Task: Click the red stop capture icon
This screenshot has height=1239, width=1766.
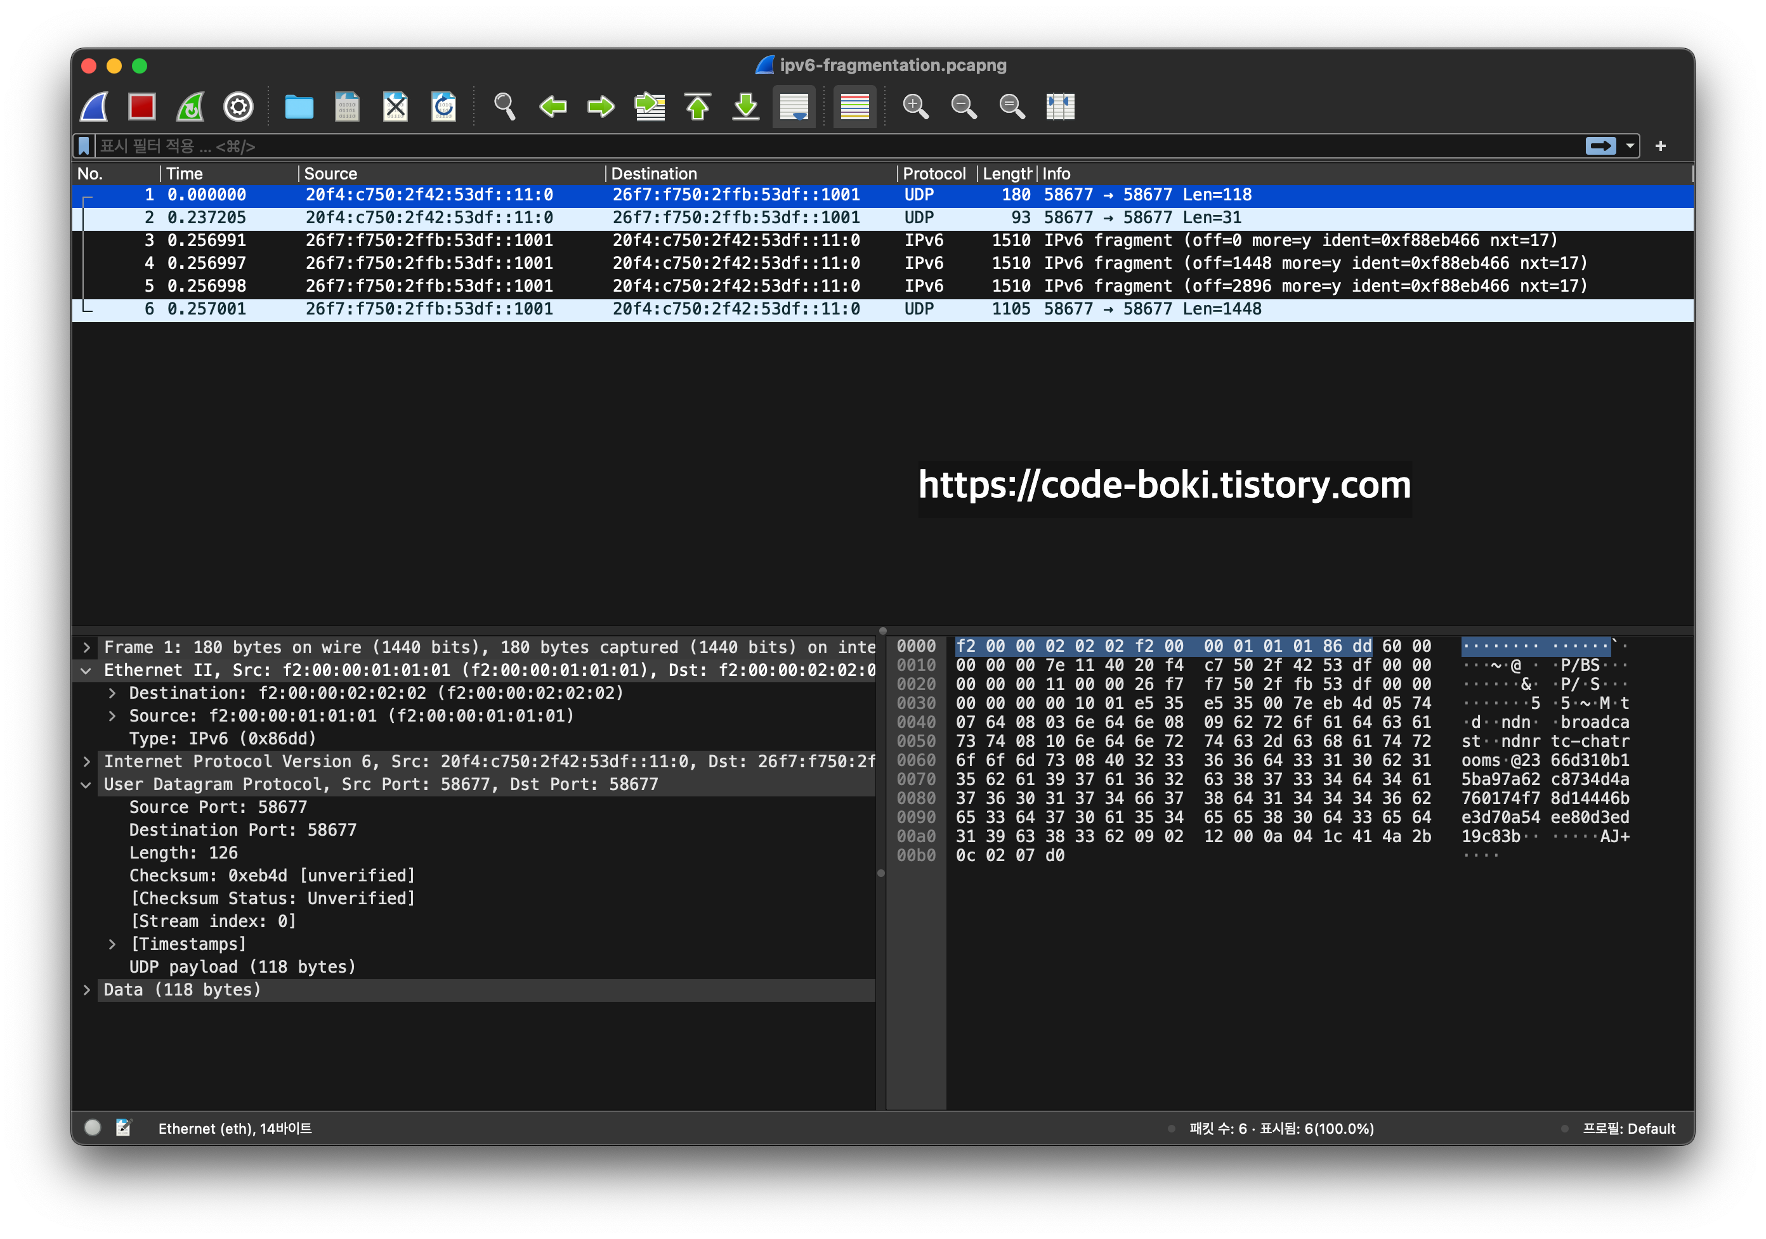Action: coord(141,106)
